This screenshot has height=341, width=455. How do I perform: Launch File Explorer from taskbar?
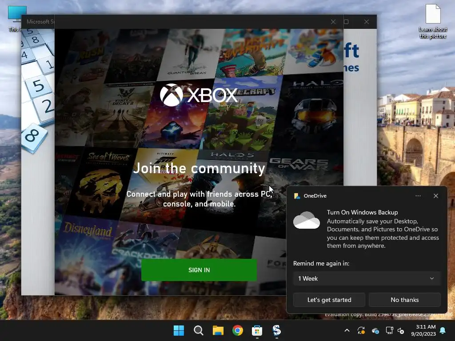point(218,330)
